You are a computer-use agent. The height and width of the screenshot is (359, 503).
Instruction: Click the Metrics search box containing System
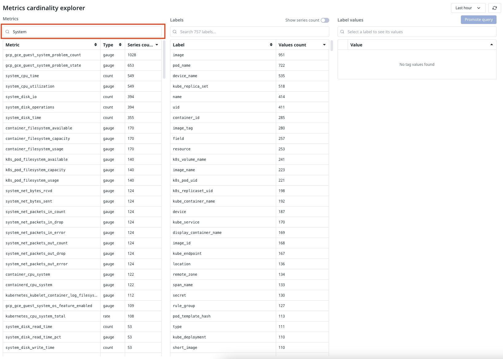coord(82,32)
